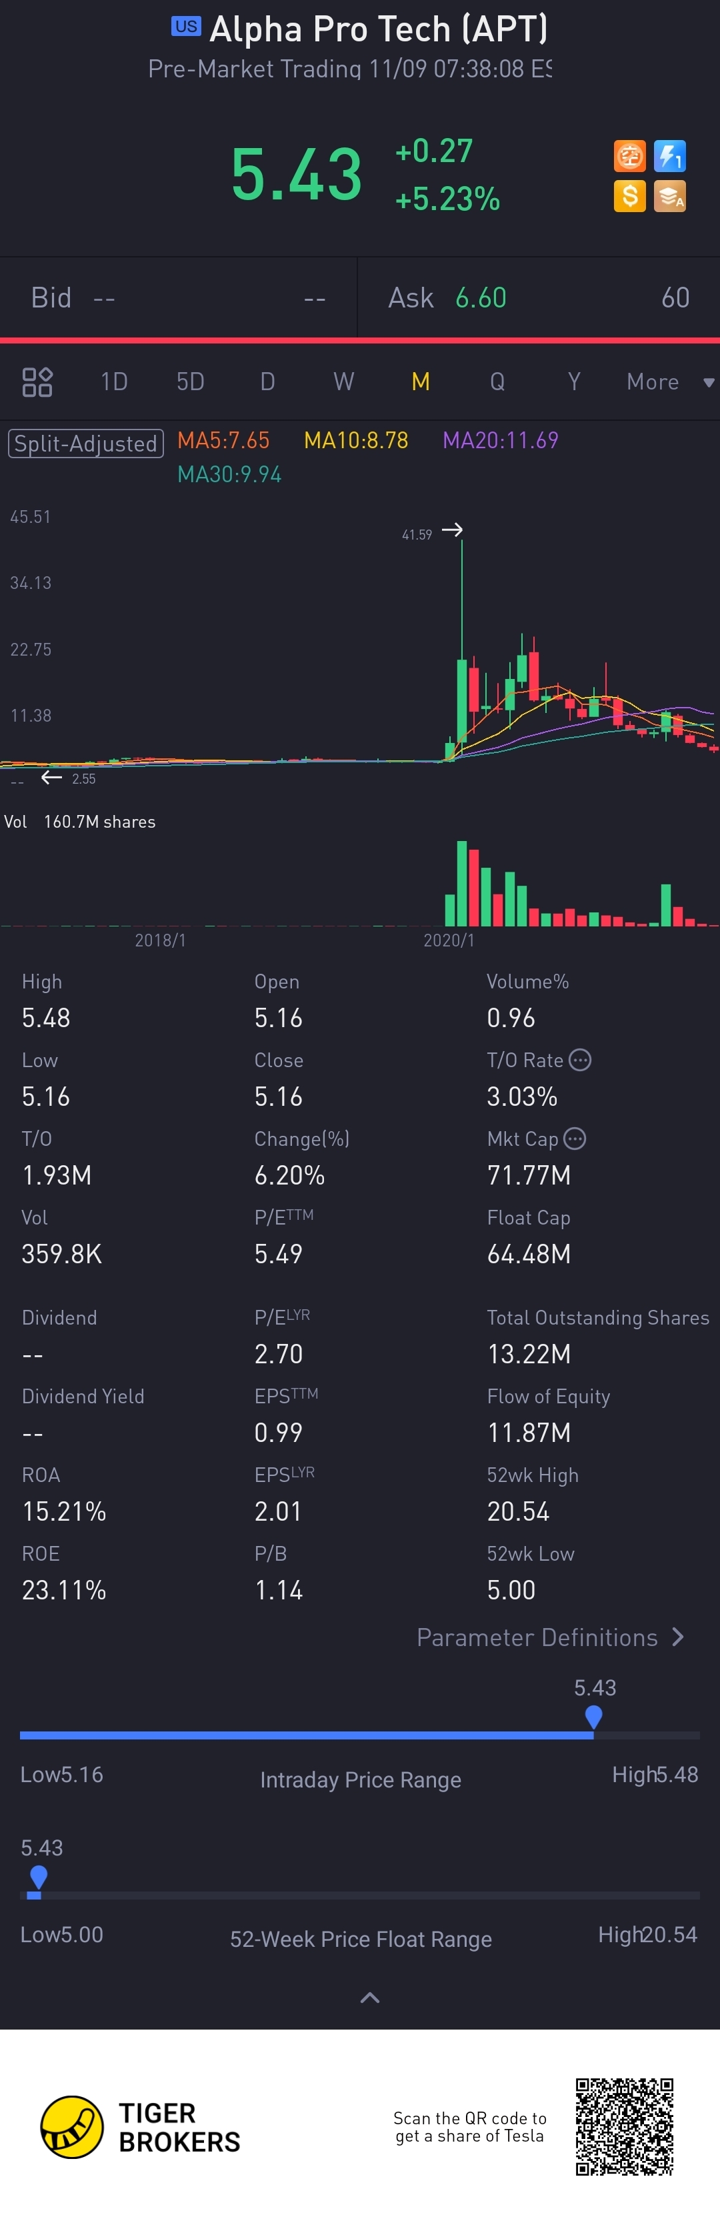Tap Flow of Equity value 11.87M
The height and width of the screenshot is (2225, 720).
click(x=529, y=1432)
